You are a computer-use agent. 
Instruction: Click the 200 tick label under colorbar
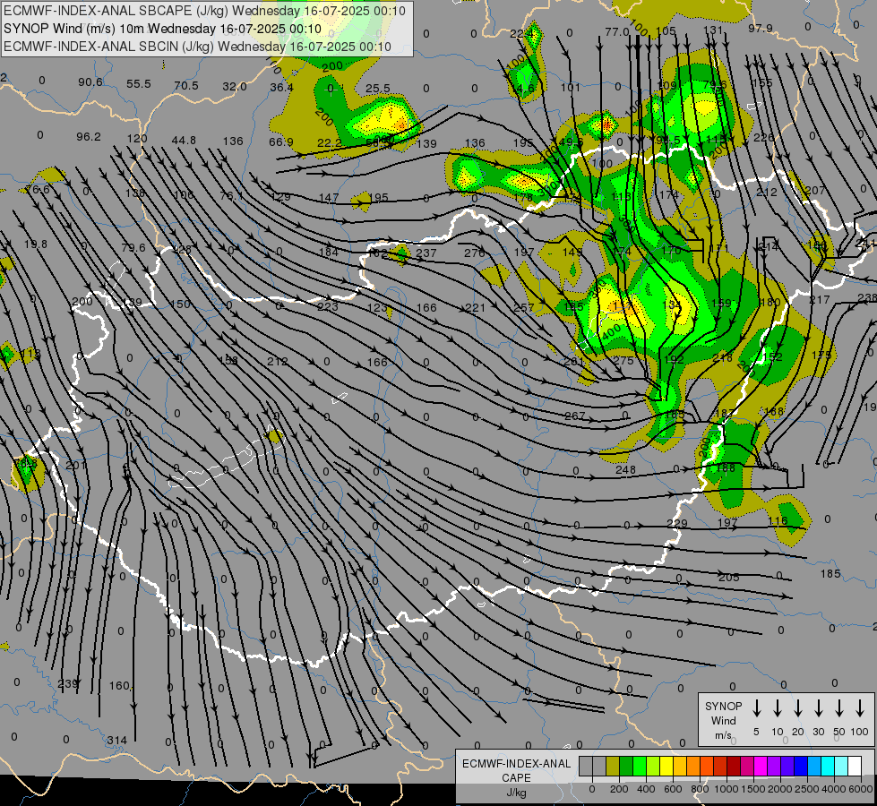tap(619, 789)
